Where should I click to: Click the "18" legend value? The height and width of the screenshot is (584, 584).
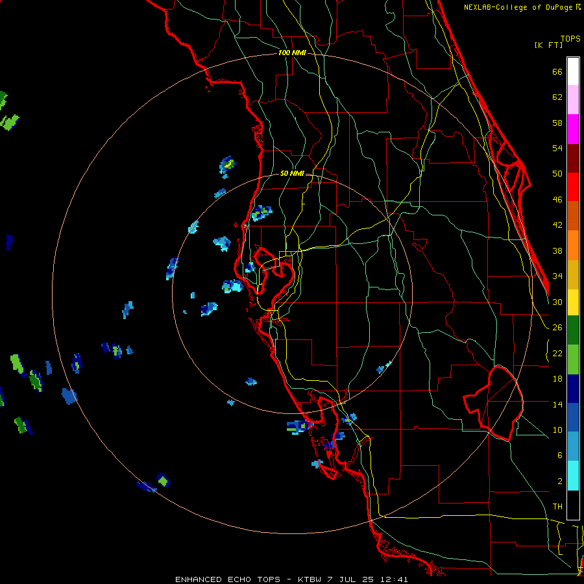pos(557,379)
